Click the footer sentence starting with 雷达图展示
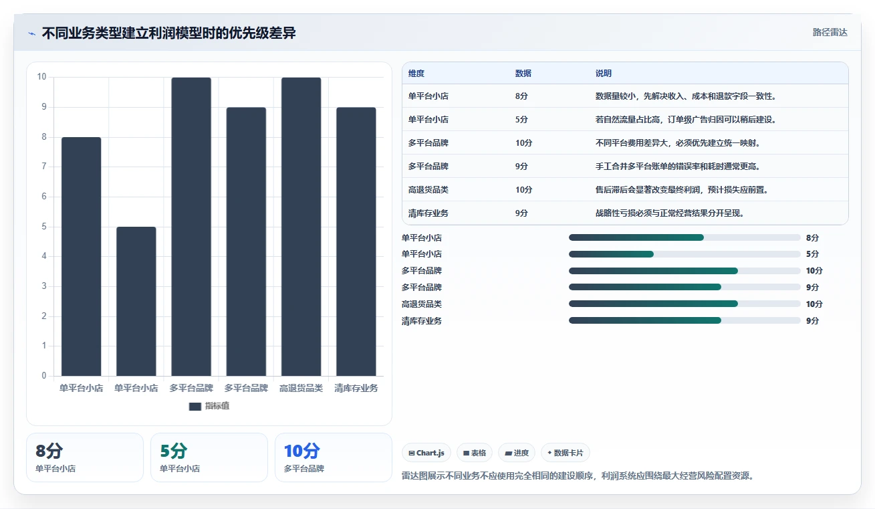875x509 pixels. pos(578,476)
